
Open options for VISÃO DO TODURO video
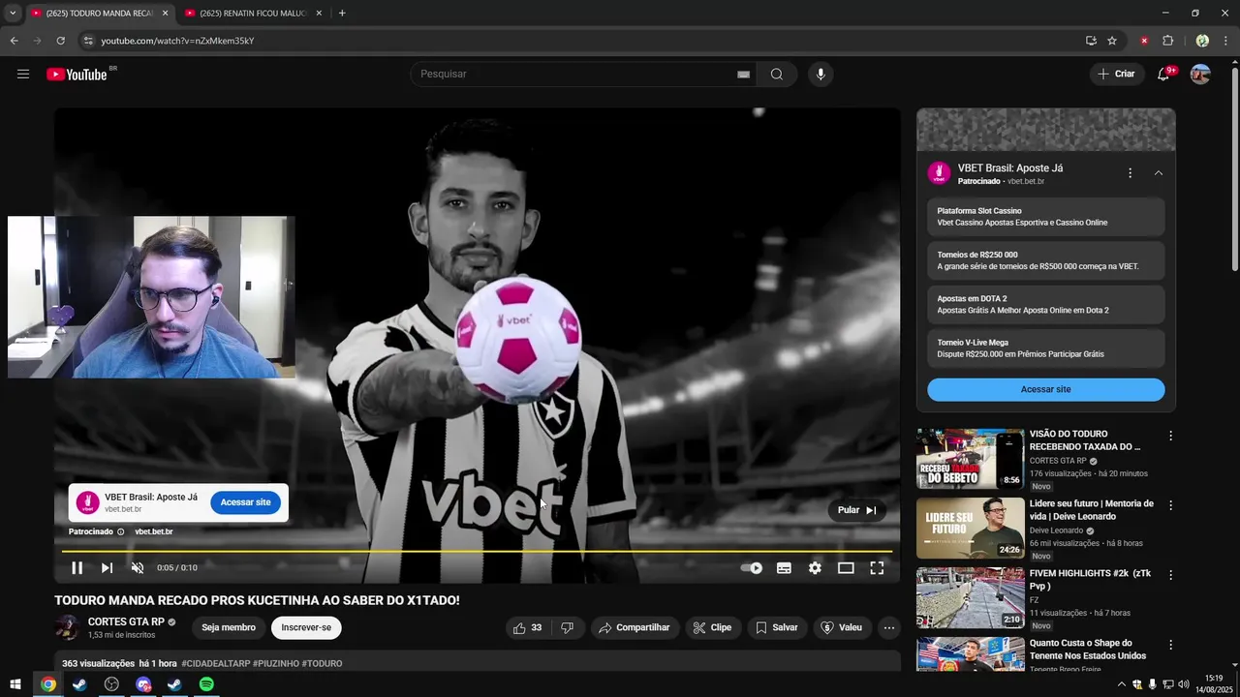pos(1170,437)
